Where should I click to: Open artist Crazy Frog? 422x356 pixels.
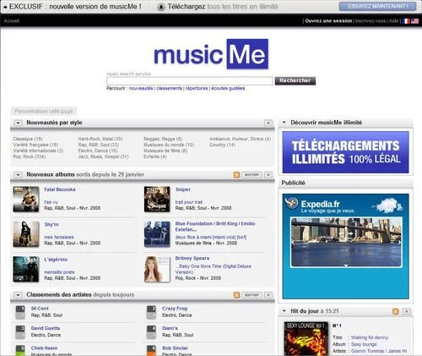click(175, 309)
